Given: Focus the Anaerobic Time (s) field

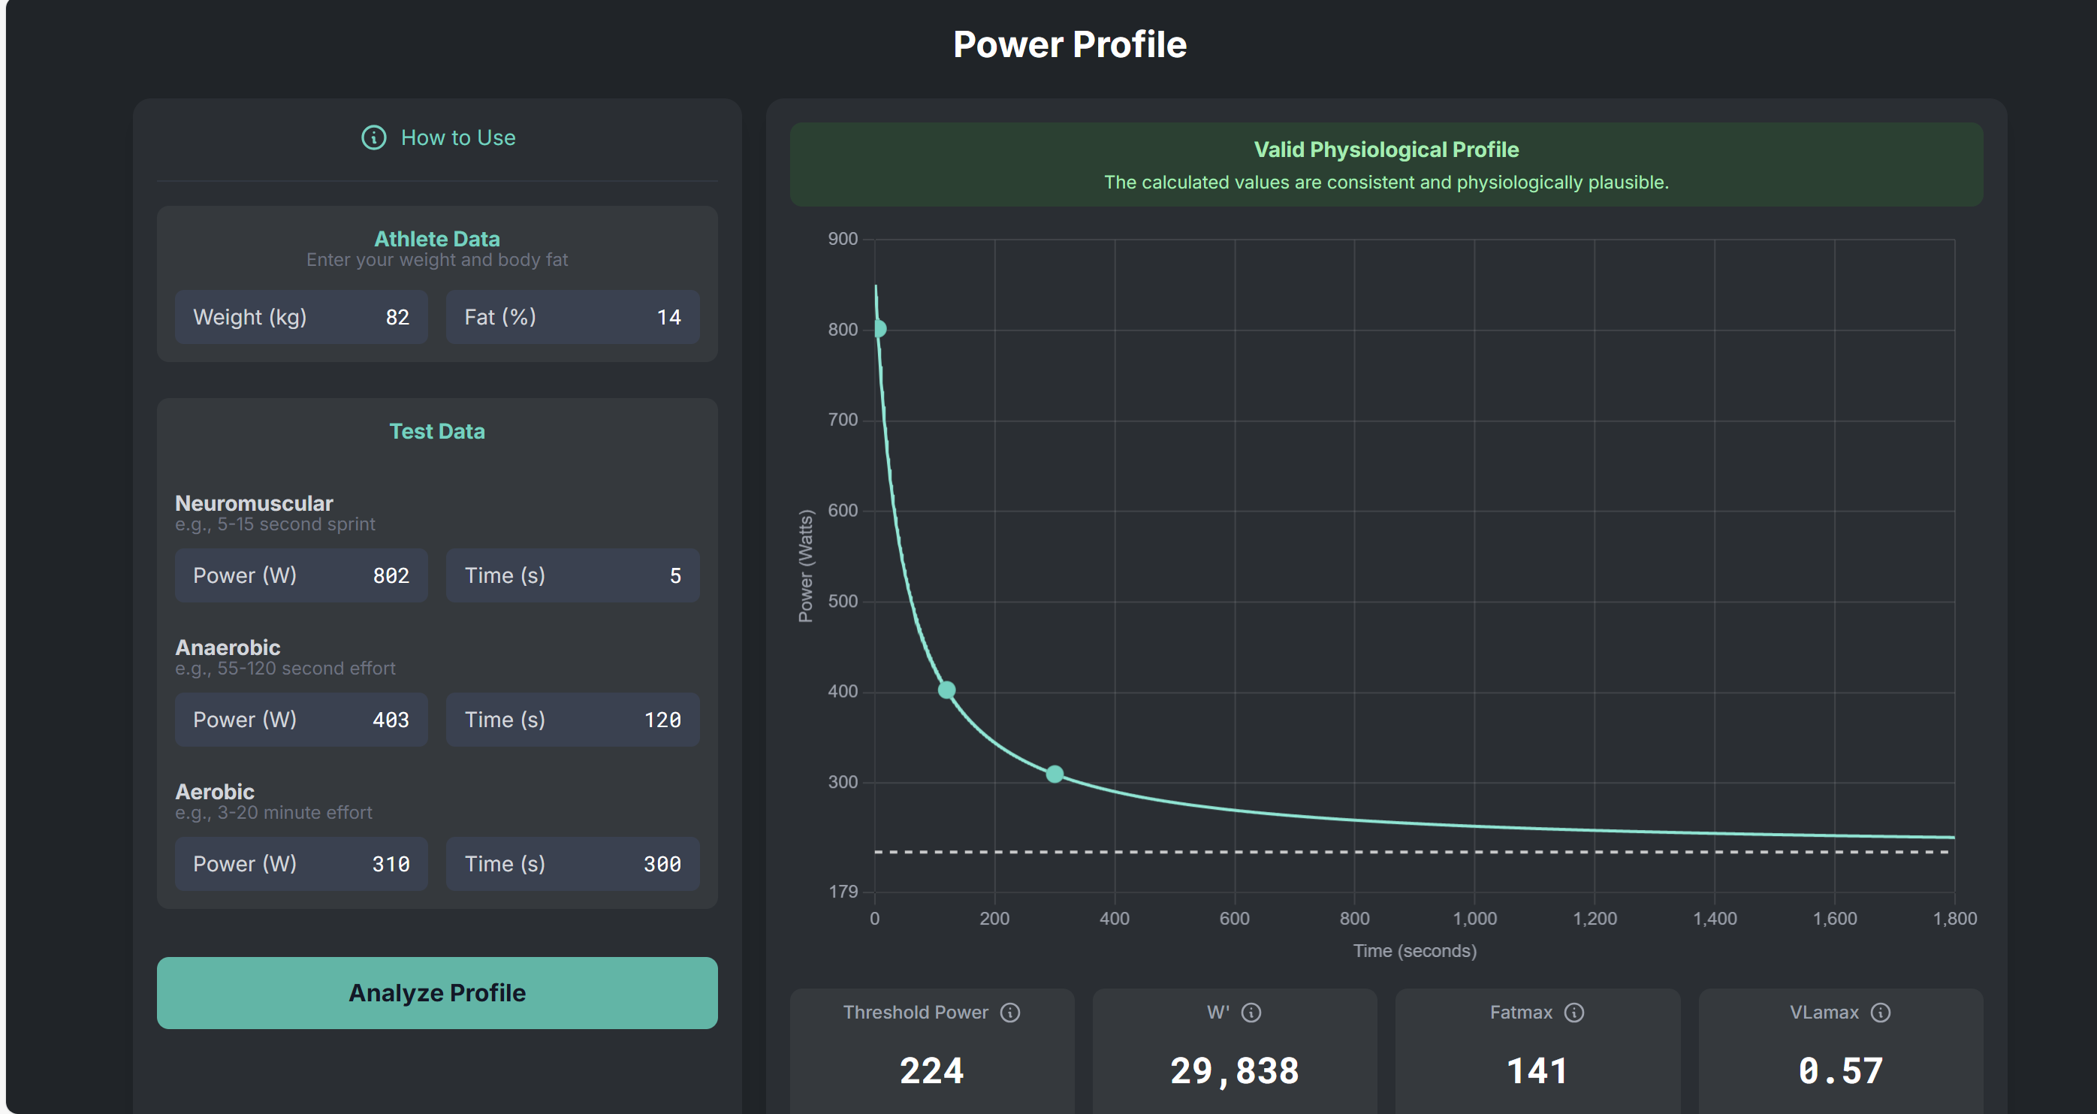Looking at the screenshot, I should coord(572,720).
